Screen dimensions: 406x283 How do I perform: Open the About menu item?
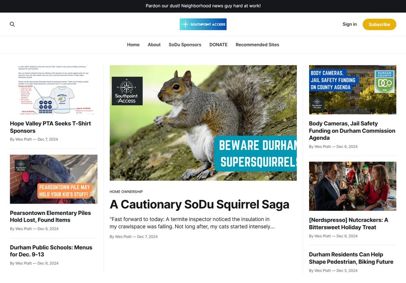tap(154, 45)
